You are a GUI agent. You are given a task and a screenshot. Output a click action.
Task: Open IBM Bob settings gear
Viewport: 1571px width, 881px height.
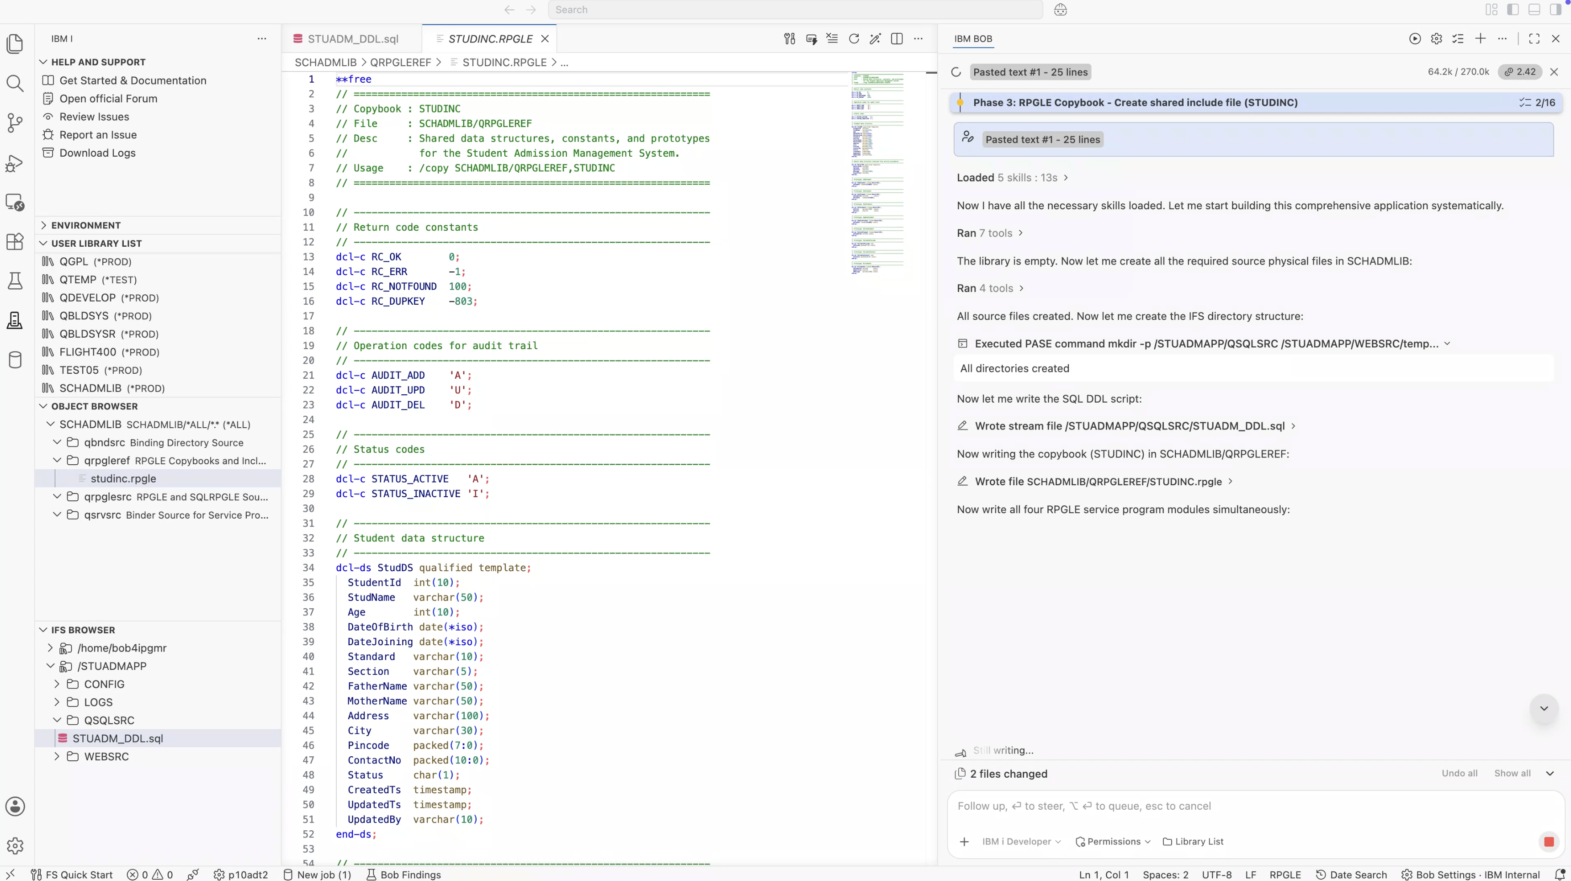(x=1436, y=39)
